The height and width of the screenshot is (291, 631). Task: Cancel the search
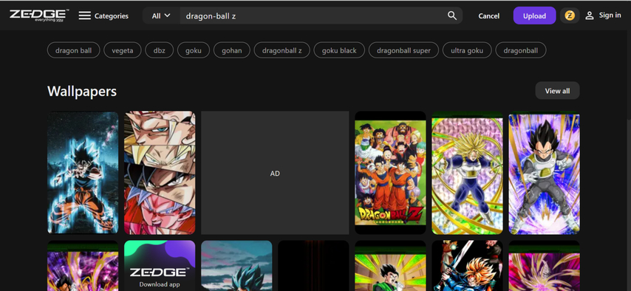tap(489, 16)
